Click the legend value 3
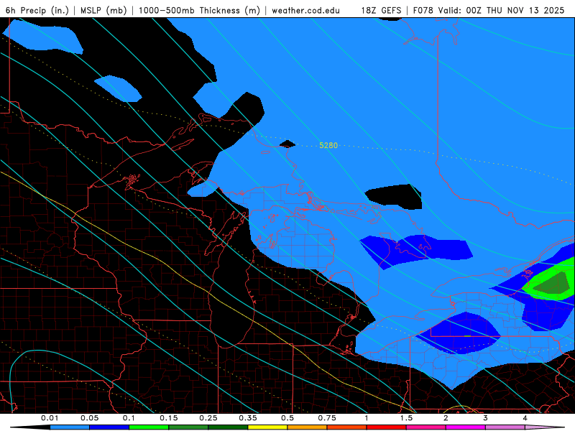Viewport: 575px width, 431px height. [486, 418]
